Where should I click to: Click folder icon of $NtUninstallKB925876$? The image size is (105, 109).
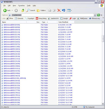click(x=2, y=81)
